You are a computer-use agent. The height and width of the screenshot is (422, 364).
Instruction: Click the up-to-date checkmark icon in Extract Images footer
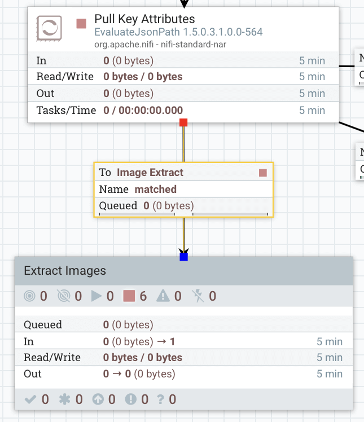30,399
